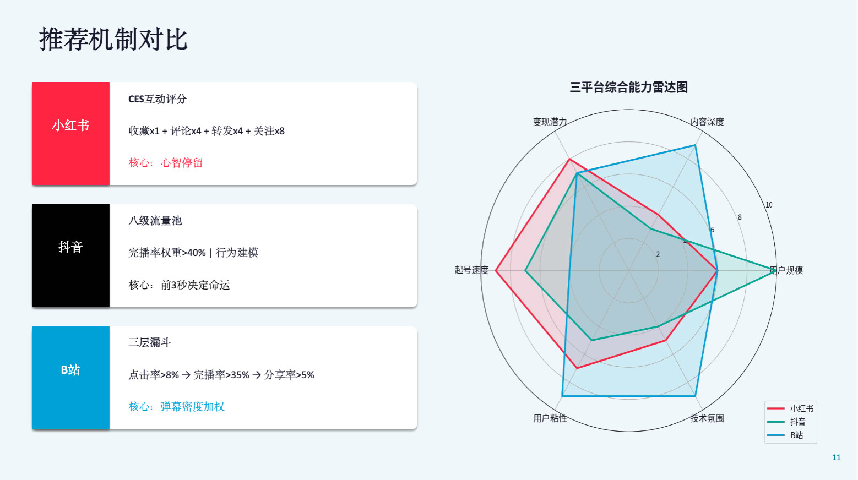
Task: Click the red 核心:心智停留 text
Action: click(x=166, y=163)
